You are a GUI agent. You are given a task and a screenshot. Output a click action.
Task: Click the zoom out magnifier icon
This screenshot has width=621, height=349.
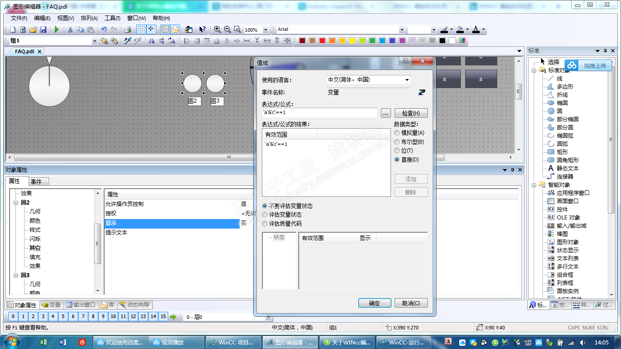(227, 30)
